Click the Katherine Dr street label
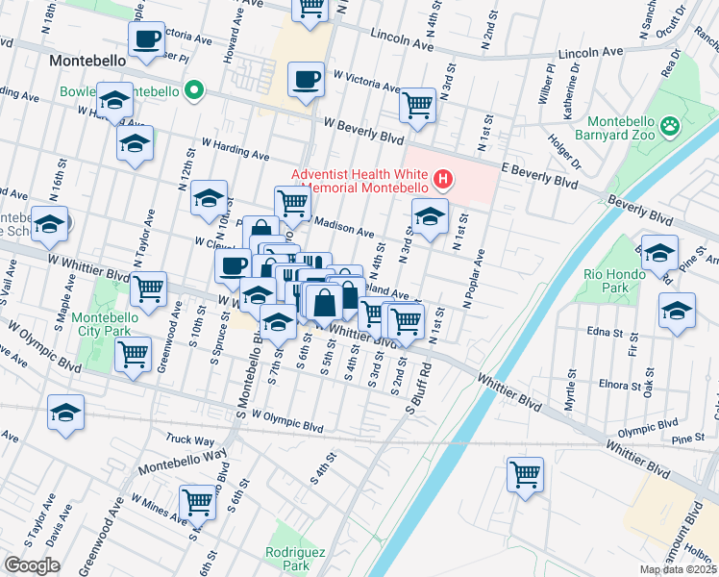This screenshot has height=577, width=719. click(571, 90)
